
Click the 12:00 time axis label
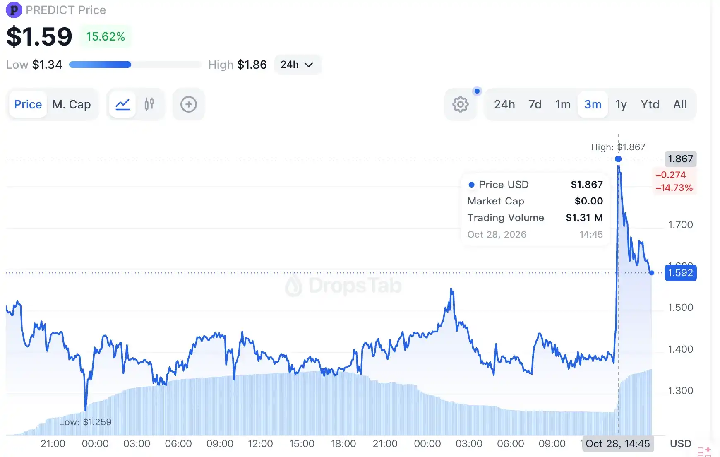[260, 444]
